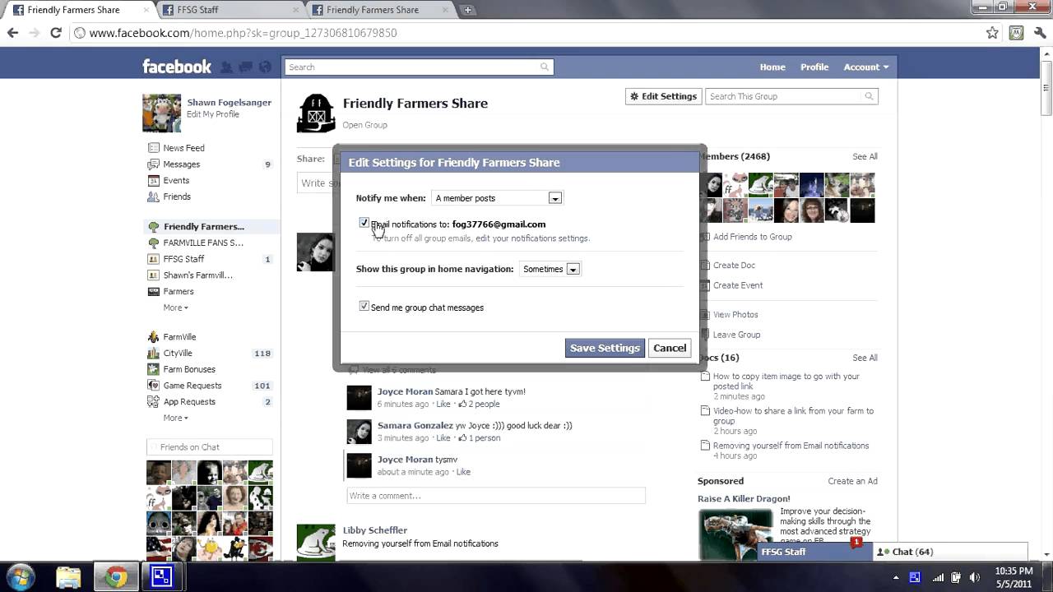Click Leave Group link

(736, 335)
